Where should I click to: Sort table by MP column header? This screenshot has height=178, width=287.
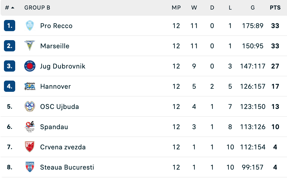176,8
